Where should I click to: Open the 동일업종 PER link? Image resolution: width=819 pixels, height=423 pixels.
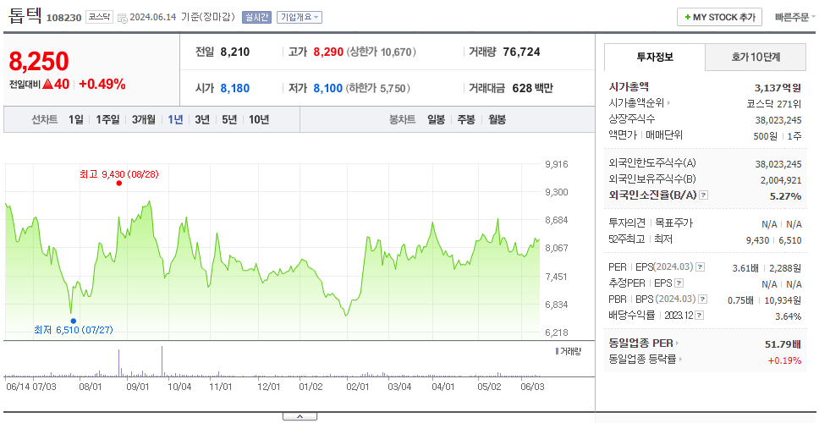(x=640, y=343)
